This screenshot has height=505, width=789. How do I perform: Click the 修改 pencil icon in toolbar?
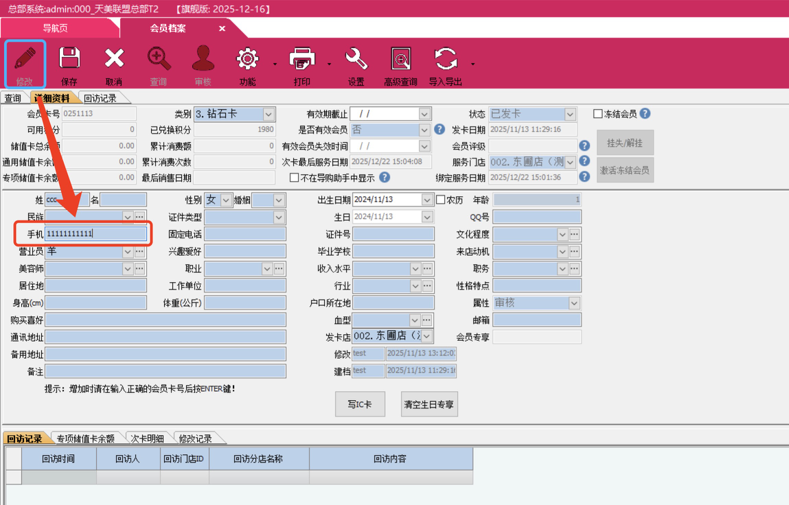[25, 59]
